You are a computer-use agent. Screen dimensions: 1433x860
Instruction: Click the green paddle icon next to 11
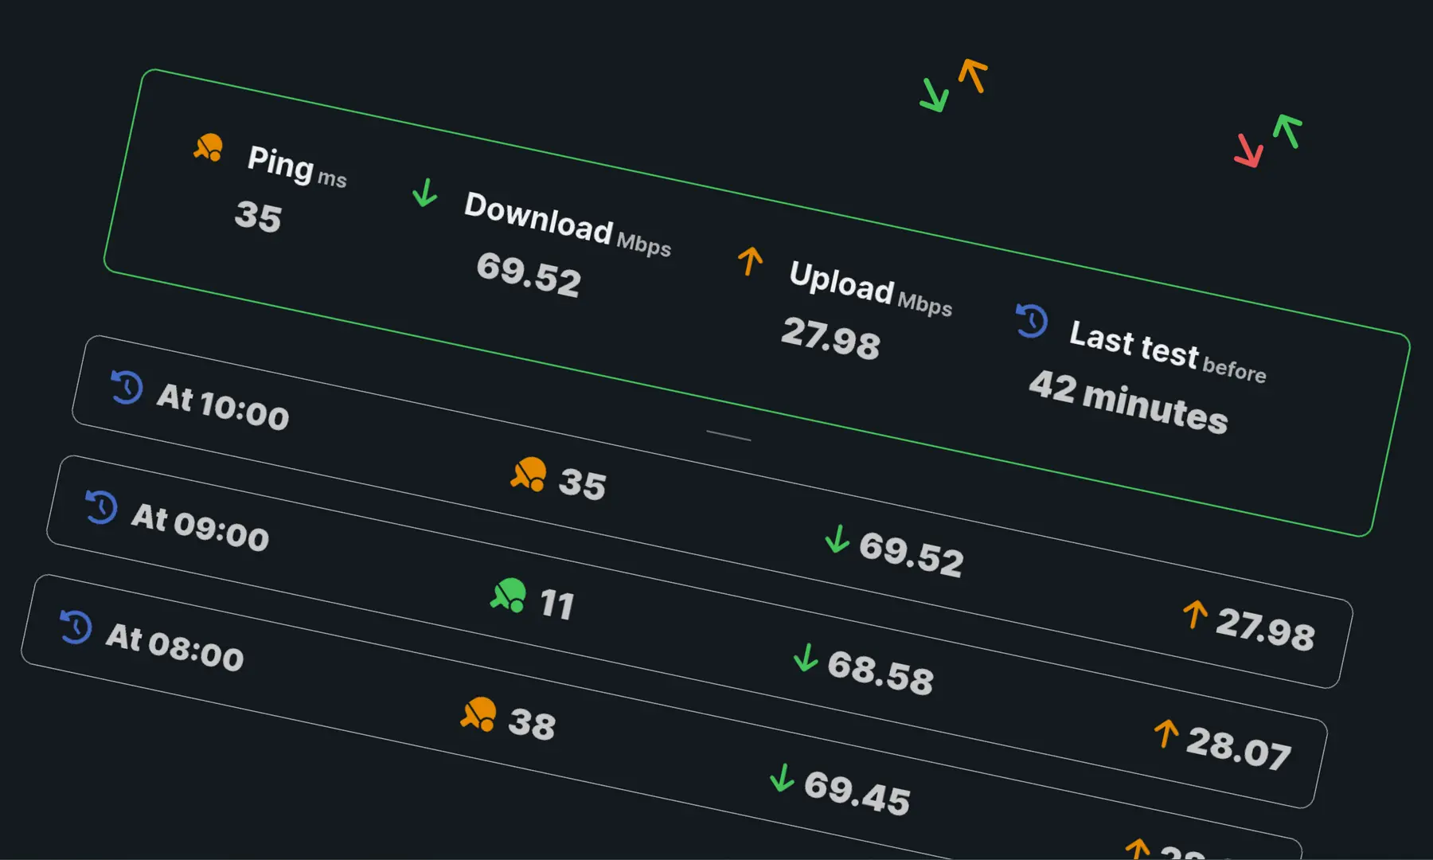509,595
